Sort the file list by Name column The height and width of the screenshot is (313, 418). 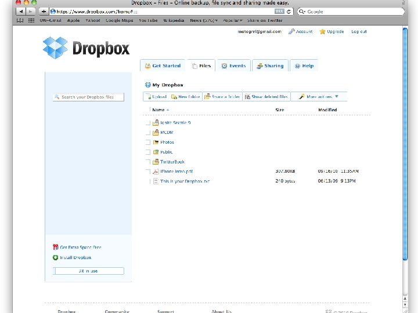[160, 110]
